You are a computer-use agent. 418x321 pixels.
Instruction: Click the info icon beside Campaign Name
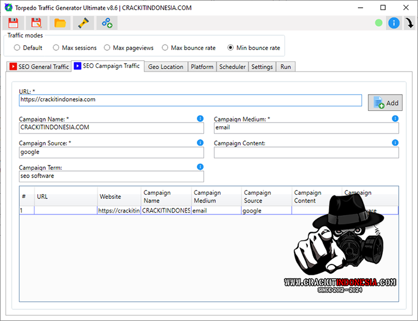(x=200, y=119)
